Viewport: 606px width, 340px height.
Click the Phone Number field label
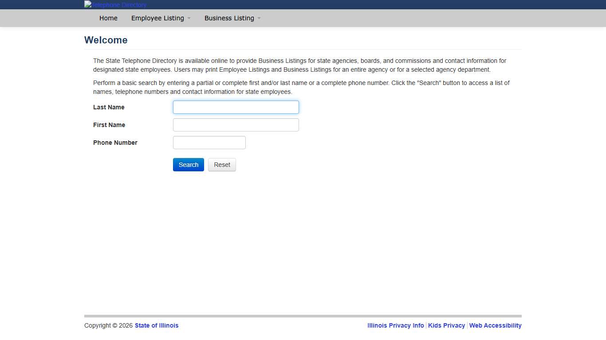(x=115, y=143)
